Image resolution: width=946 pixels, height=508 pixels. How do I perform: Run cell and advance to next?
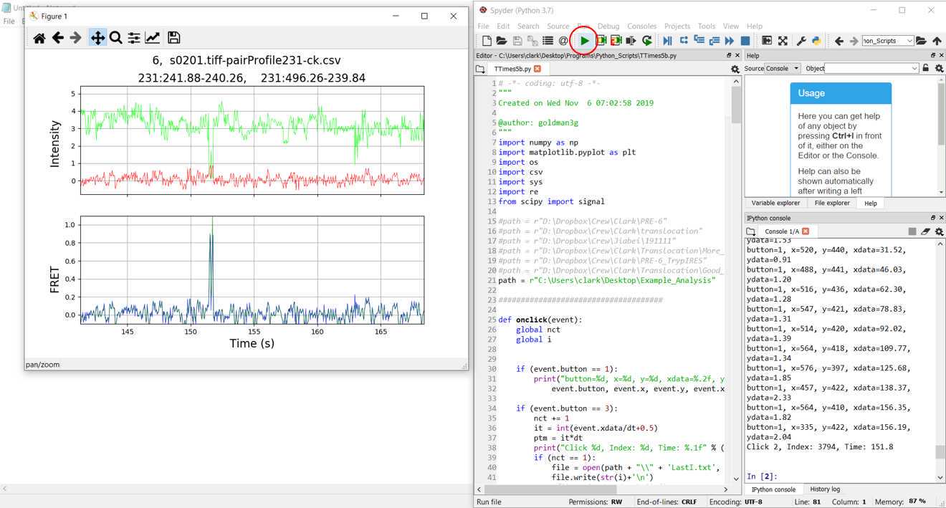[x=616, y=41]
